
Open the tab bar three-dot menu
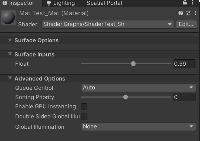point(193,3)
